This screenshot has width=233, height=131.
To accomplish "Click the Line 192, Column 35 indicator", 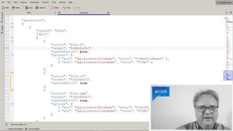I will pos(18,124).
